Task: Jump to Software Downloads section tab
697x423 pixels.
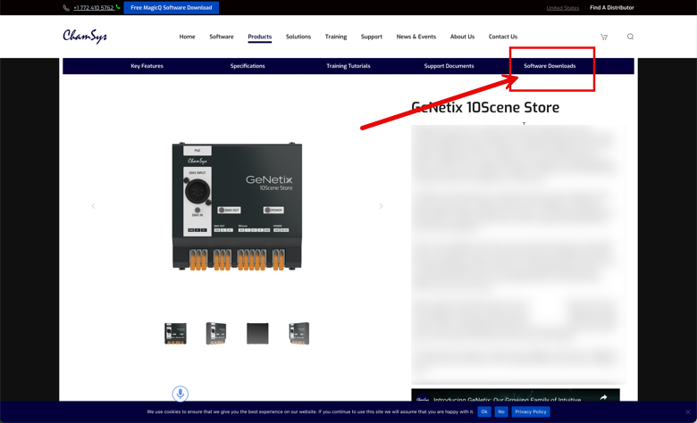Action: tap(550, 66)
